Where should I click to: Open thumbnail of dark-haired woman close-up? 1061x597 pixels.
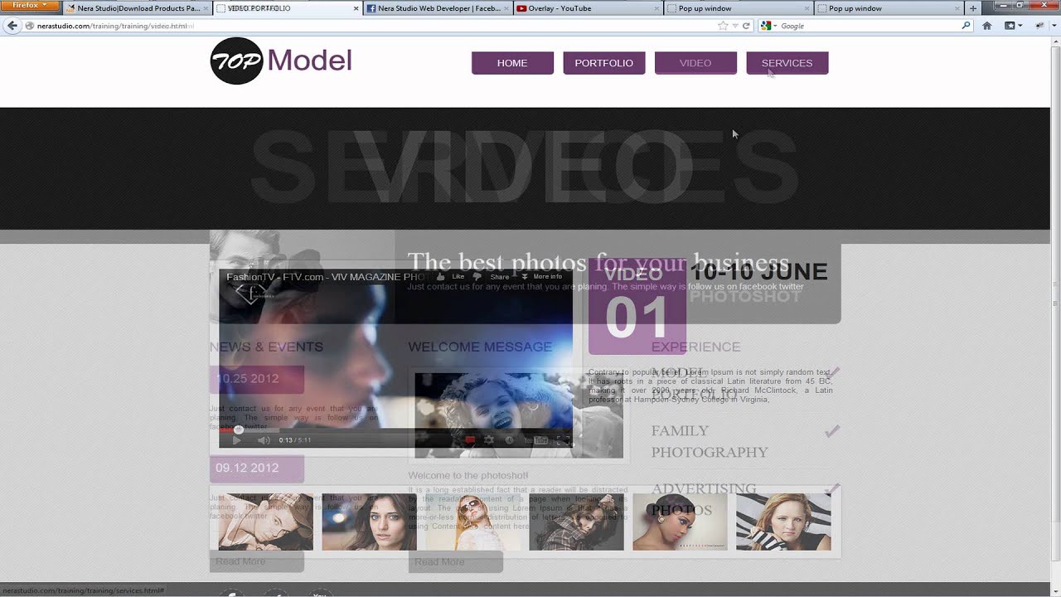click(369, 522)
